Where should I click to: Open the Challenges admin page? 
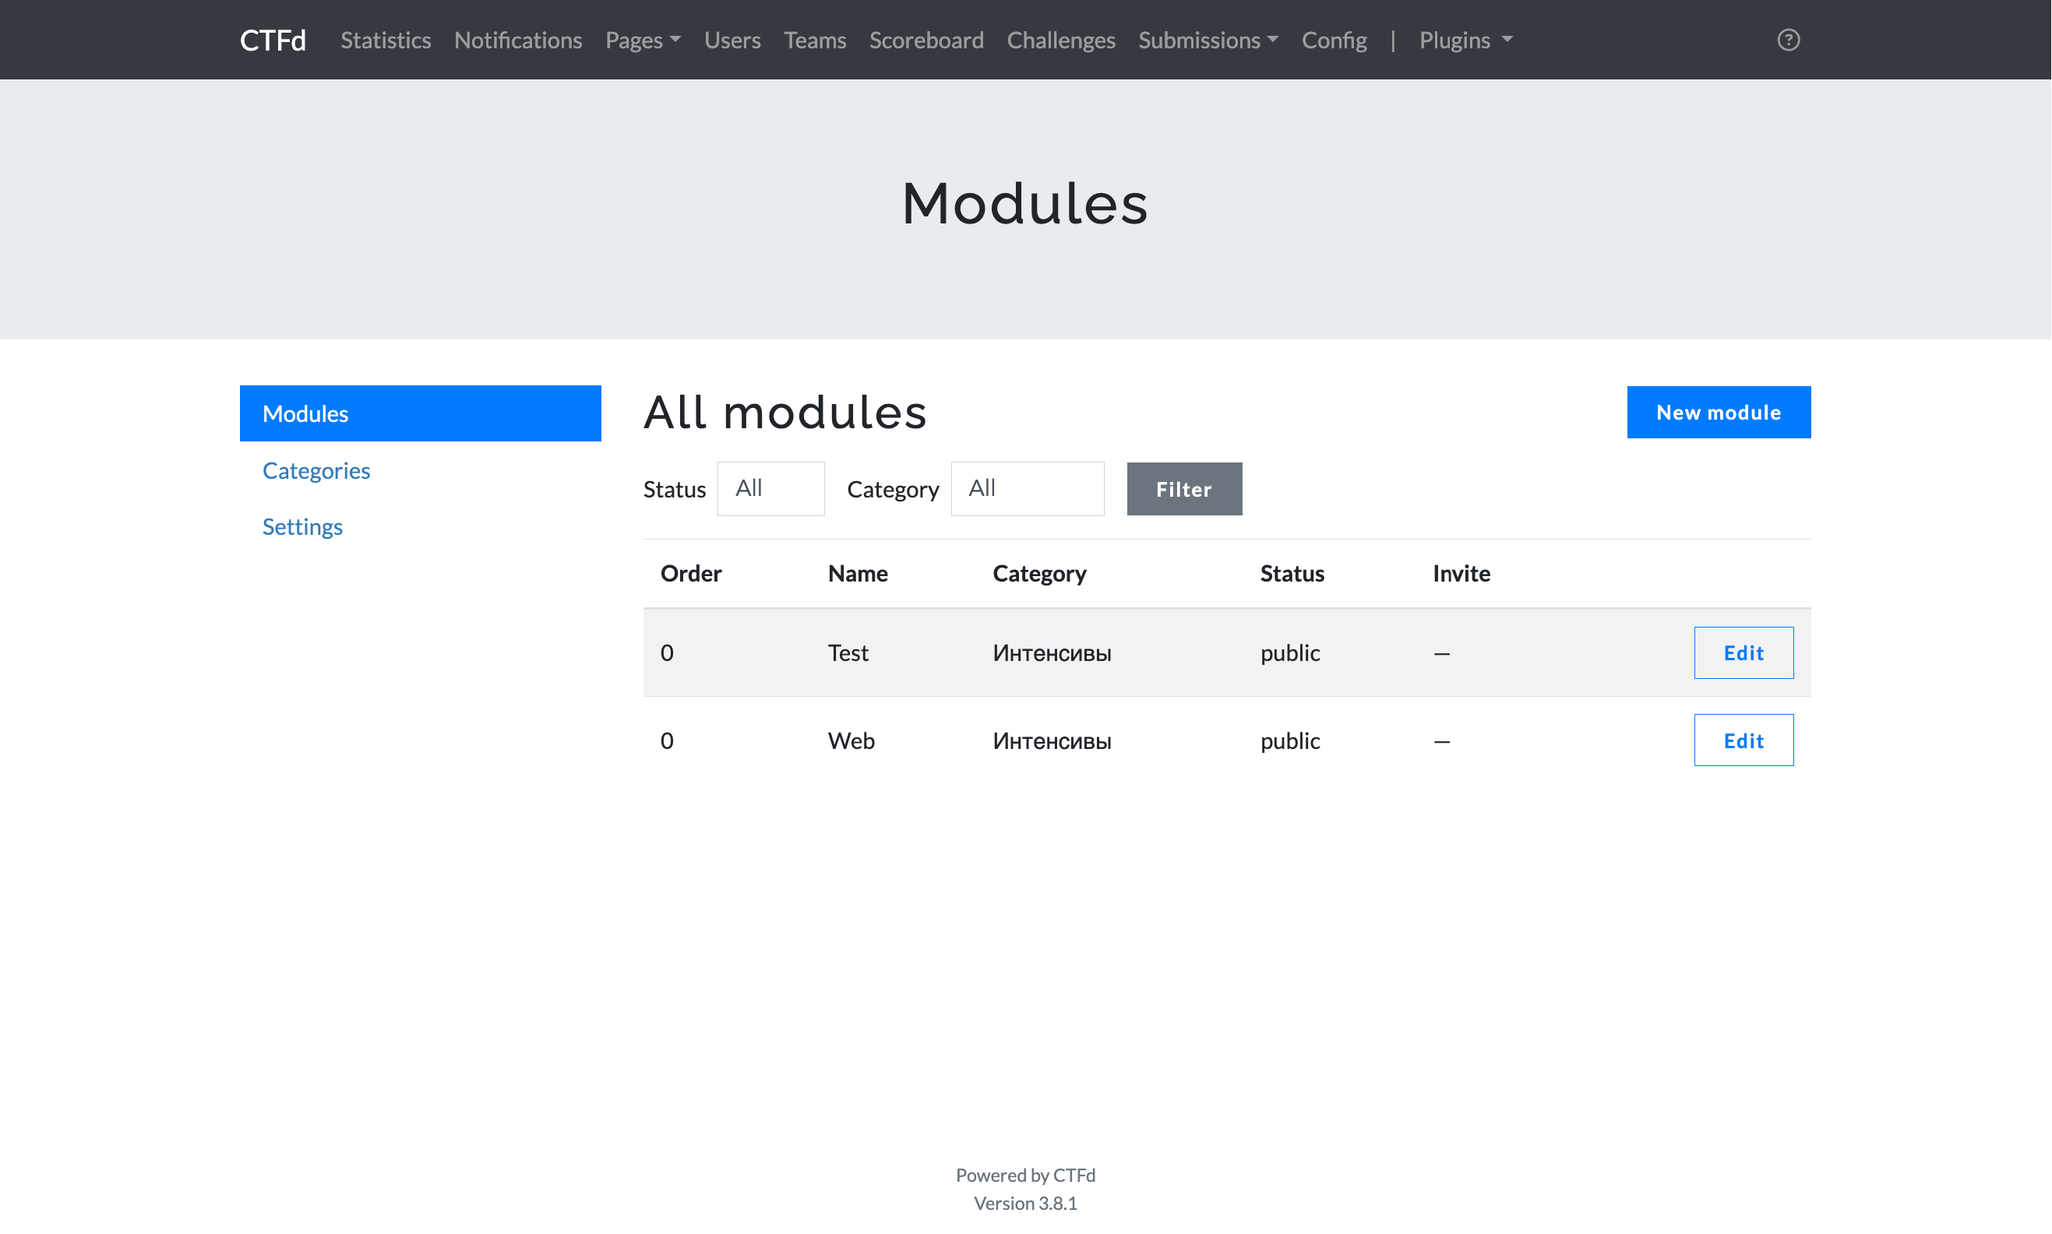tap(1060, 40)
